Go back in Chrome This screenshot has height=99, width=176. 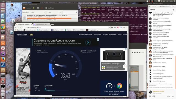click(x=16, y=28)
